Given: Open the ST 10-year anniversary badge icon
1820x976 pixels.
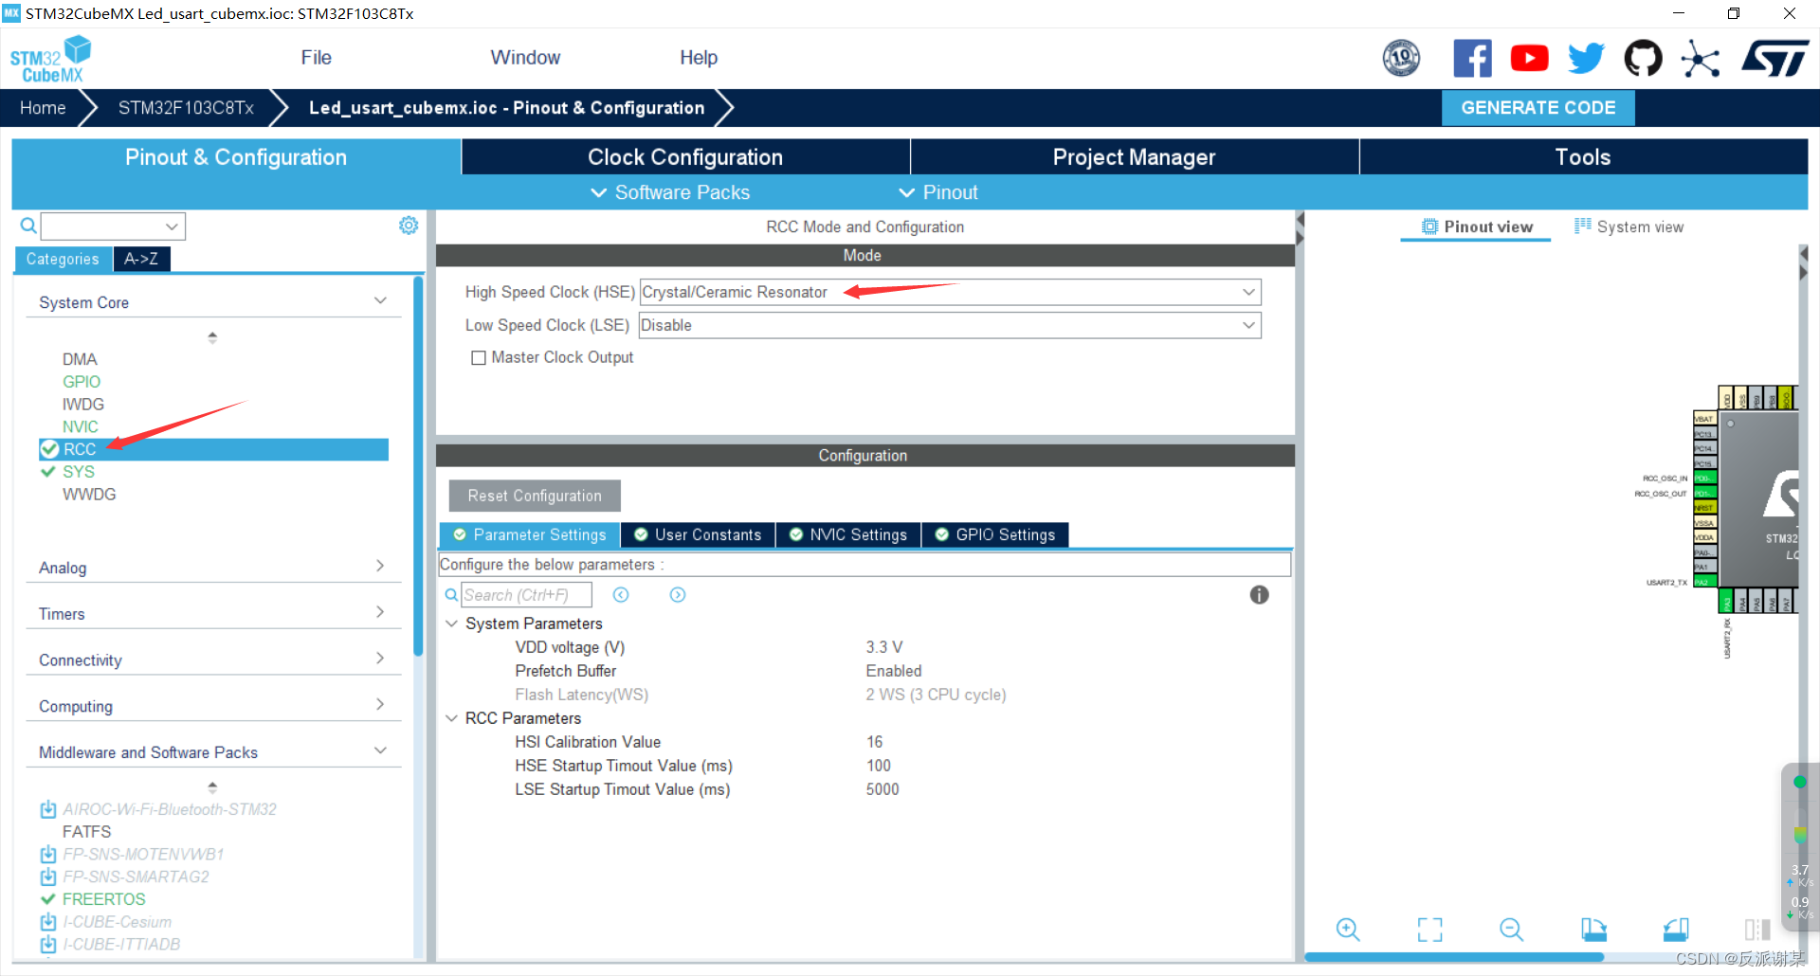Looking at the screenshot, I should pos(1401,59).
